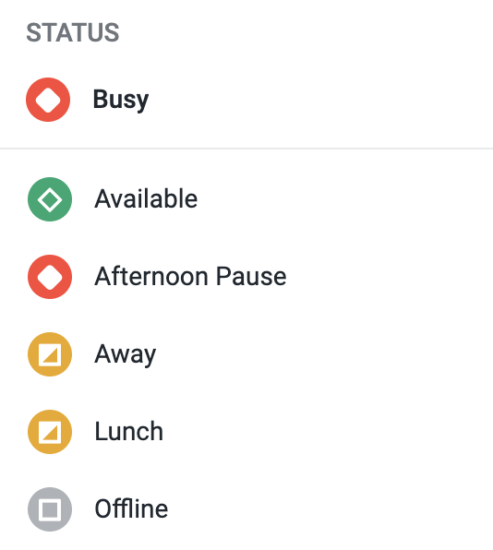Click the red Busy status icon

[48, 100]
